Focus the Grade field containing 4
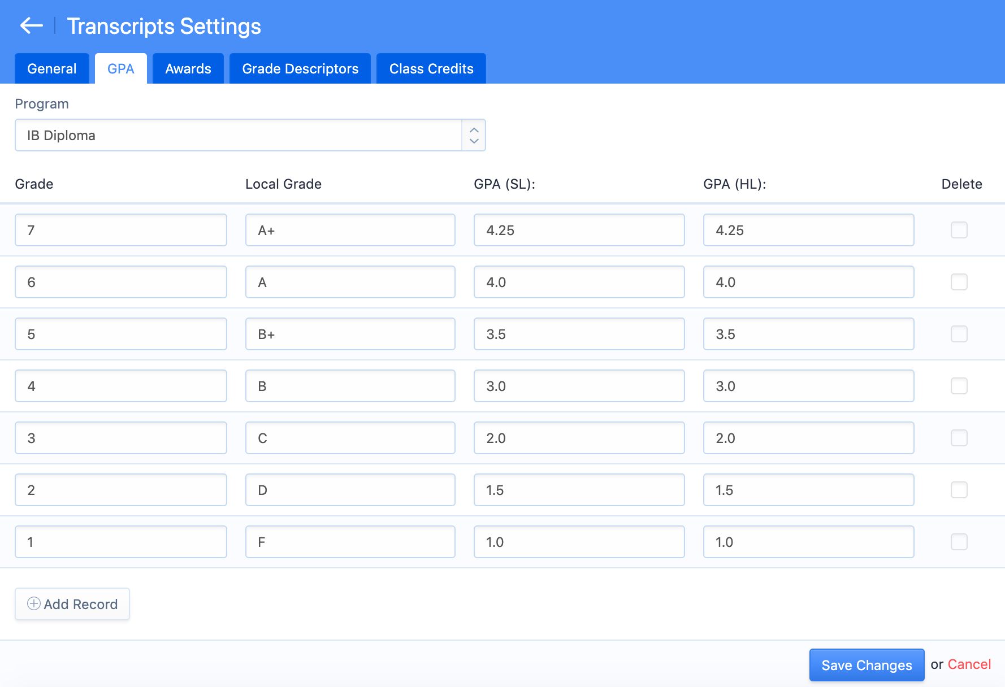Image resolution: width=1005 pixels, height=687 pixels. click(x=121, y=386)
